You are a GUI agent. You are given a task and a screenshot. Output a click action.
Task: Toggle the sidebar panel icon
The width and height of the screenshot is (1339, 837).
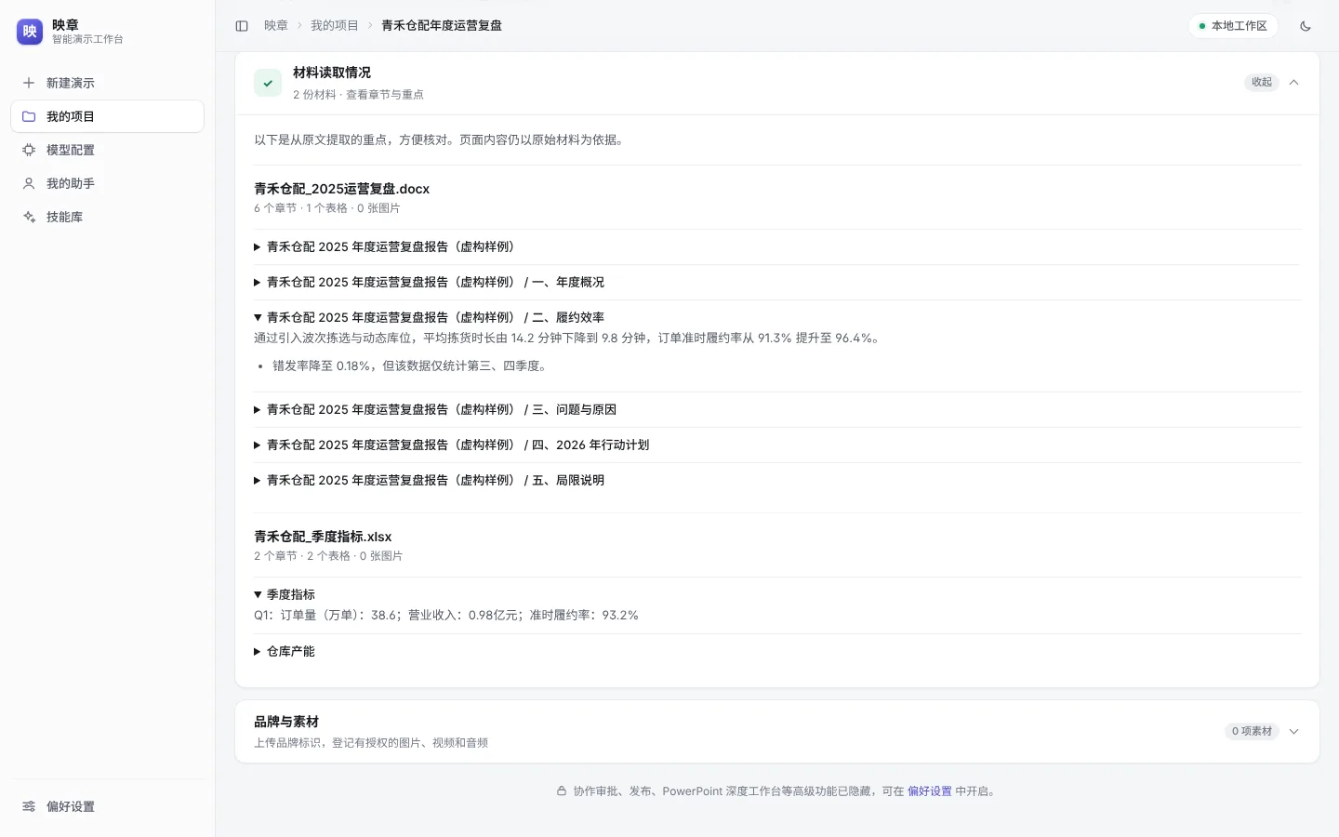point(242,26)
